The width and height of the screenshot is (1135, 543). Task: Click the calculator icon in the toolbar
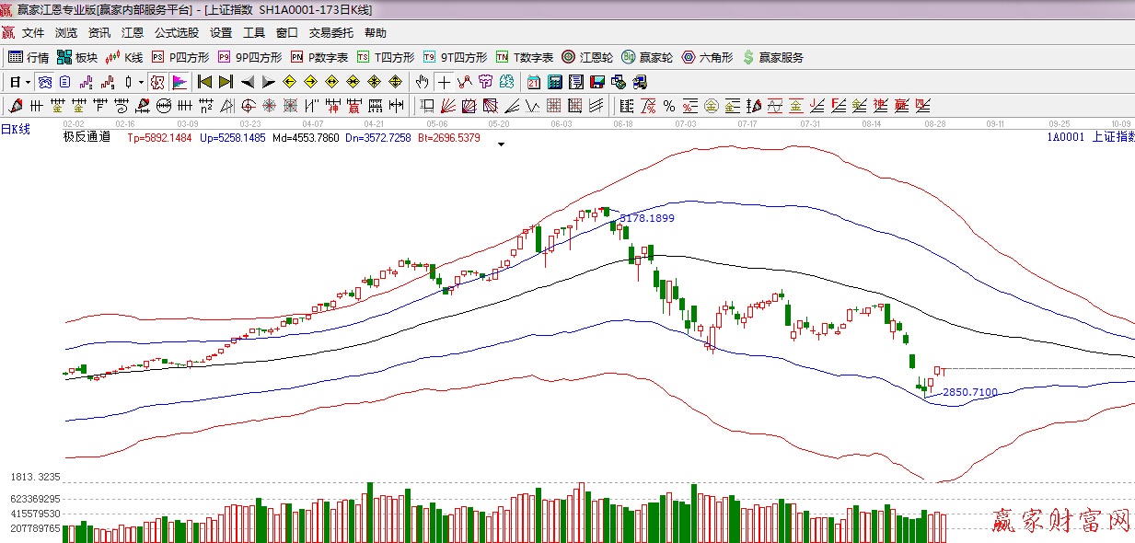point(555,82)
